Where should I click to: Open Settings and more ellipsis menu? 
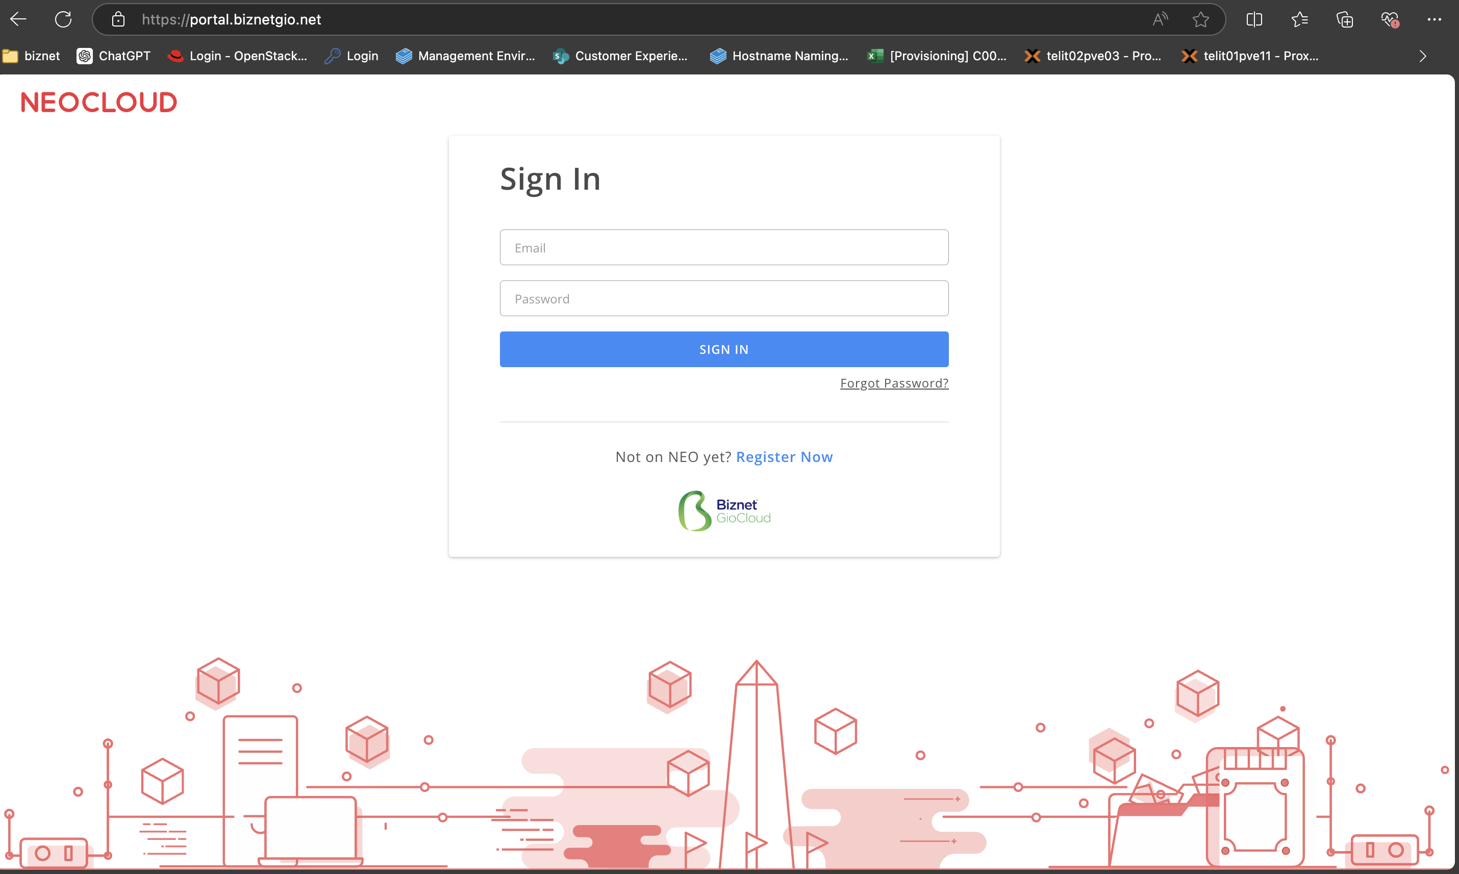[x=1435, y=19]
